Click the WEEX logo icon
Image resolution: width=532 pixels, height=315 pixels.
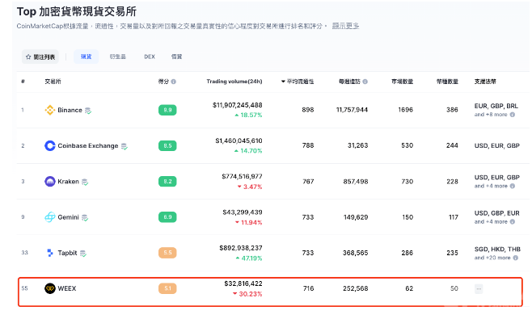50,288
